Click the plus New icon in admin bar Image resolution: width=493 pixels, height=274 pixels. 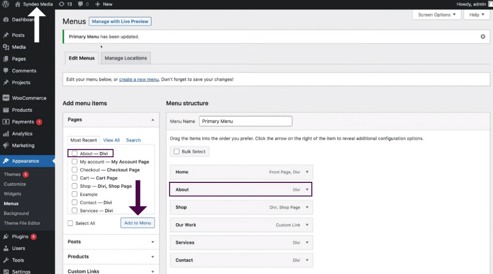[98, 4]
